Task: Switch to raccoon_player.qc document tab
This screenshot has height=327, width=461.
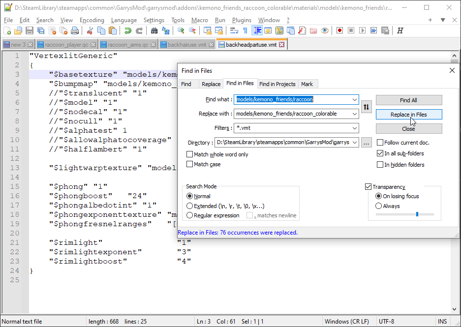Action: (x=67, y=45)
